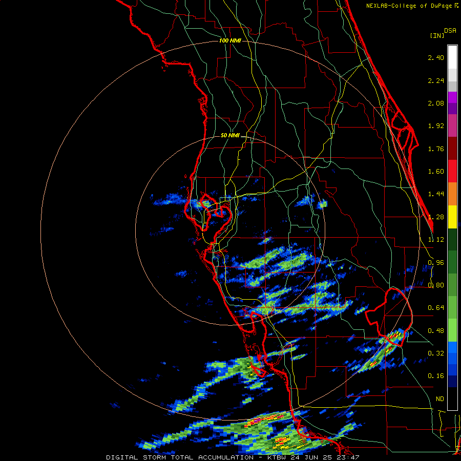The height and width of the screenshot is (461, 461).
Task: Select the 2.24 legend value
Action: click(x=436, y=80)
